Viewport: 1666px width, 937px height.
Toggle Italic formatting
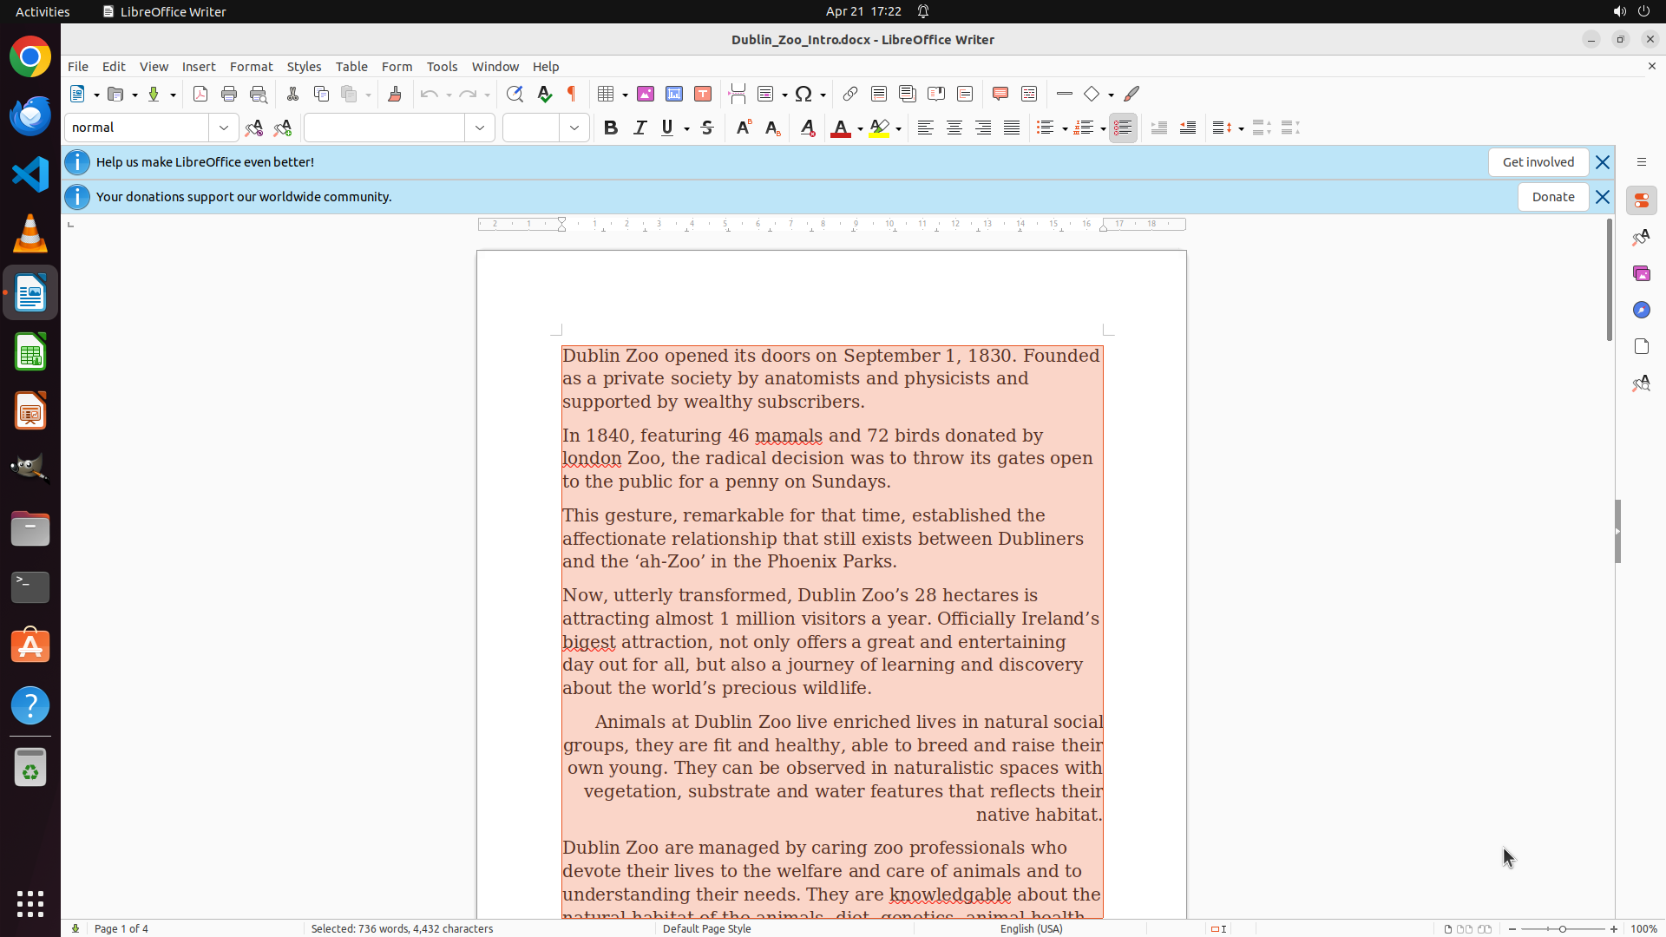click(640, 128)
